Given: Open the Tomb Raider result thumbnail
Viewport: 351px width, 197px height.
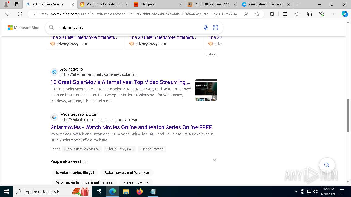Looking at the screenshot, I should coord(206,90).
